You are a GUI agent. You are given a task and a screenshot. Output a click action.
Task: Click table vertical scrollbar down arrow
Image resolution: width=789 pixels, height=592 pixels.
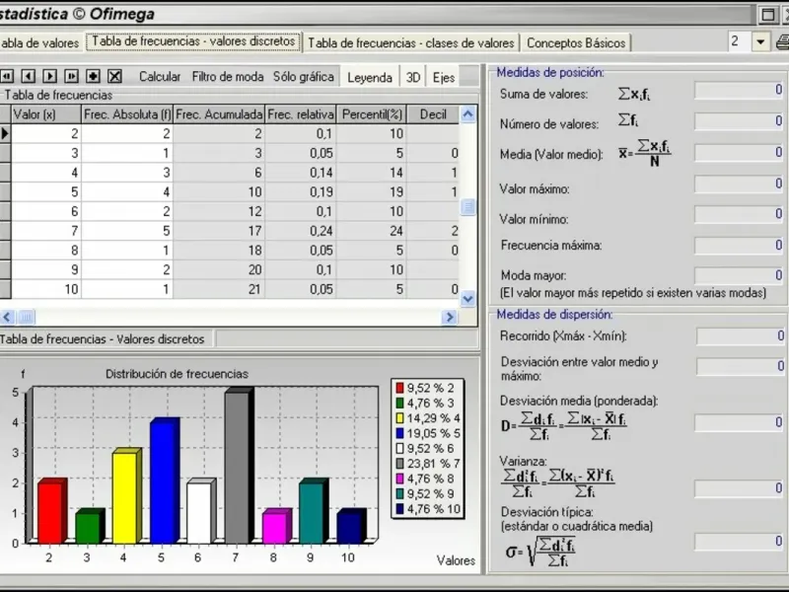[467, 299]
